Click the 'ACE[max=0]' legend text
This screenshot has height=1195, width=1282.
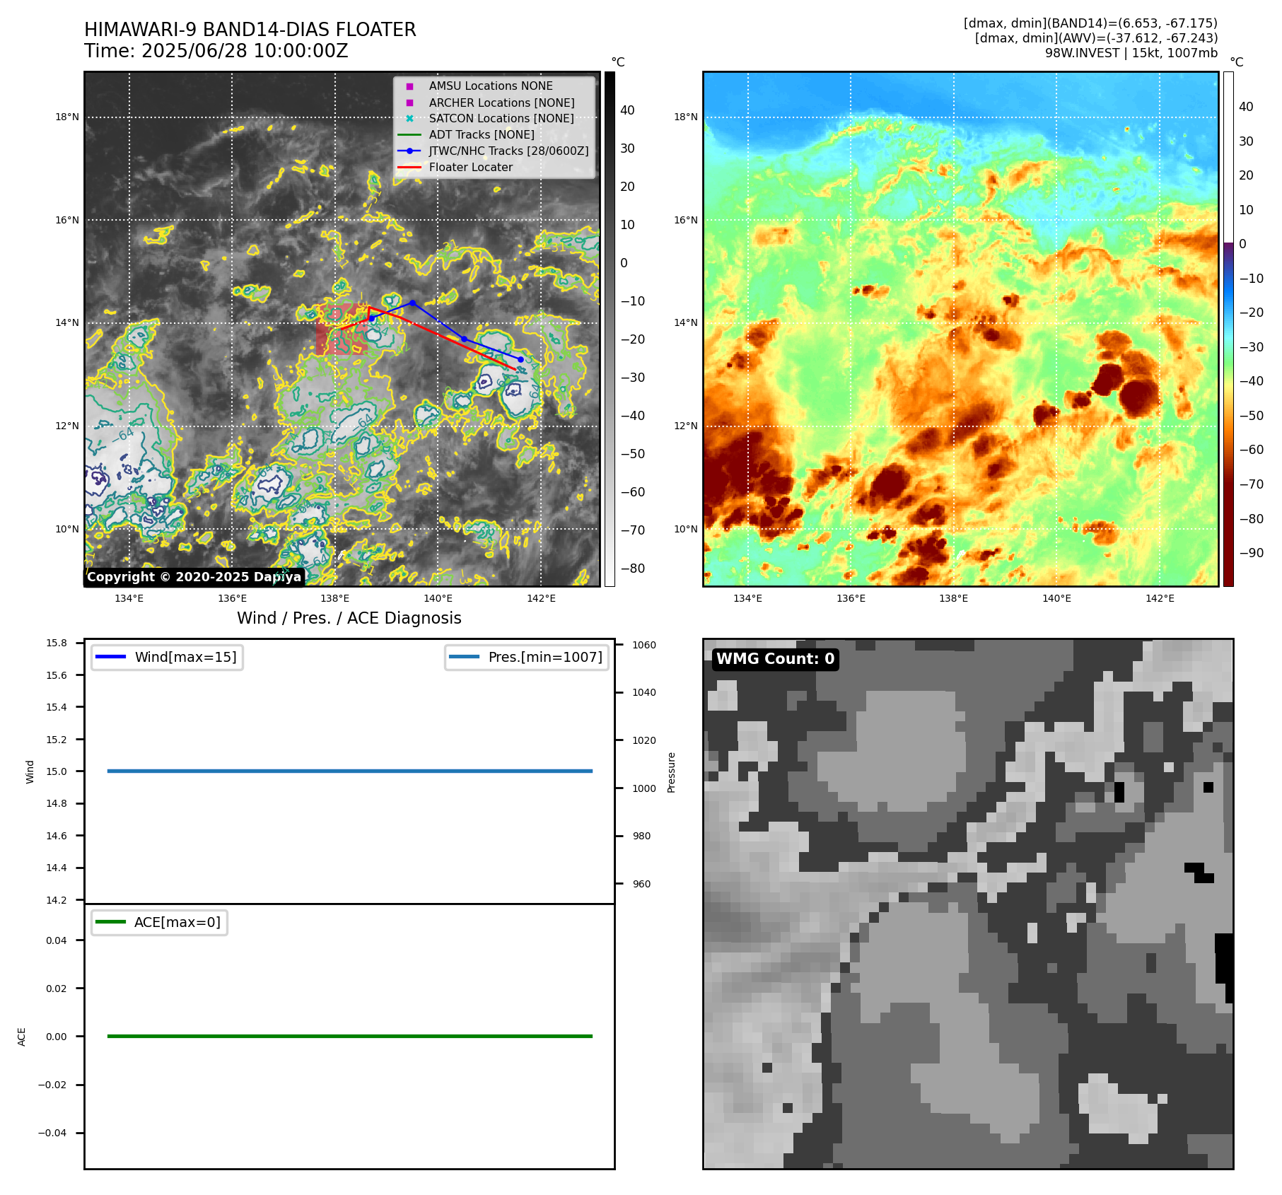point(177,922)
